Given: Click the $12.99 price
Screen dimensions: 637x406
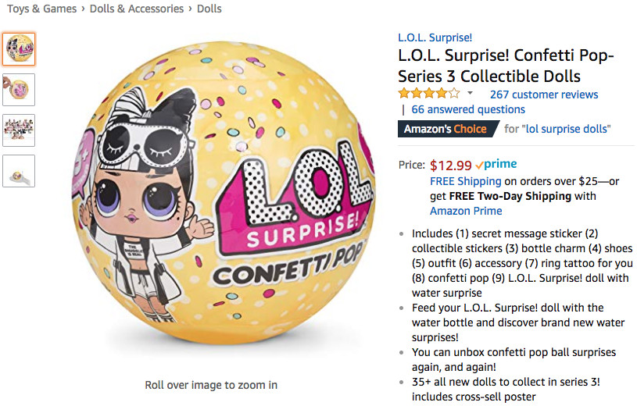Looking at the screenshot, I should pos(451,165).
